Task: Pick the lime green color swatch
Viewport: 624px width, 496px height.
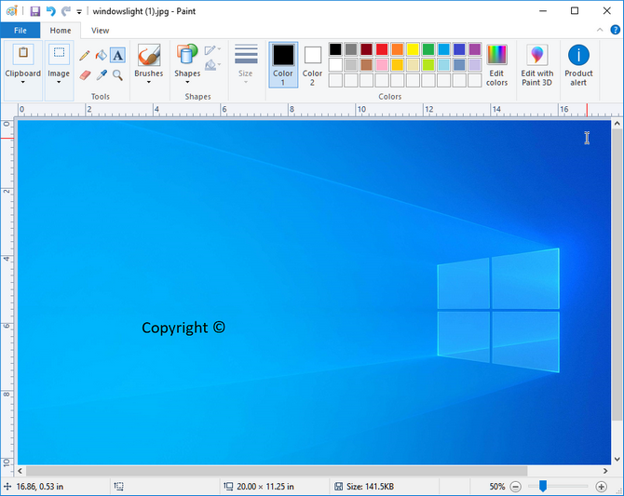Action: click(x=428, y=64)
